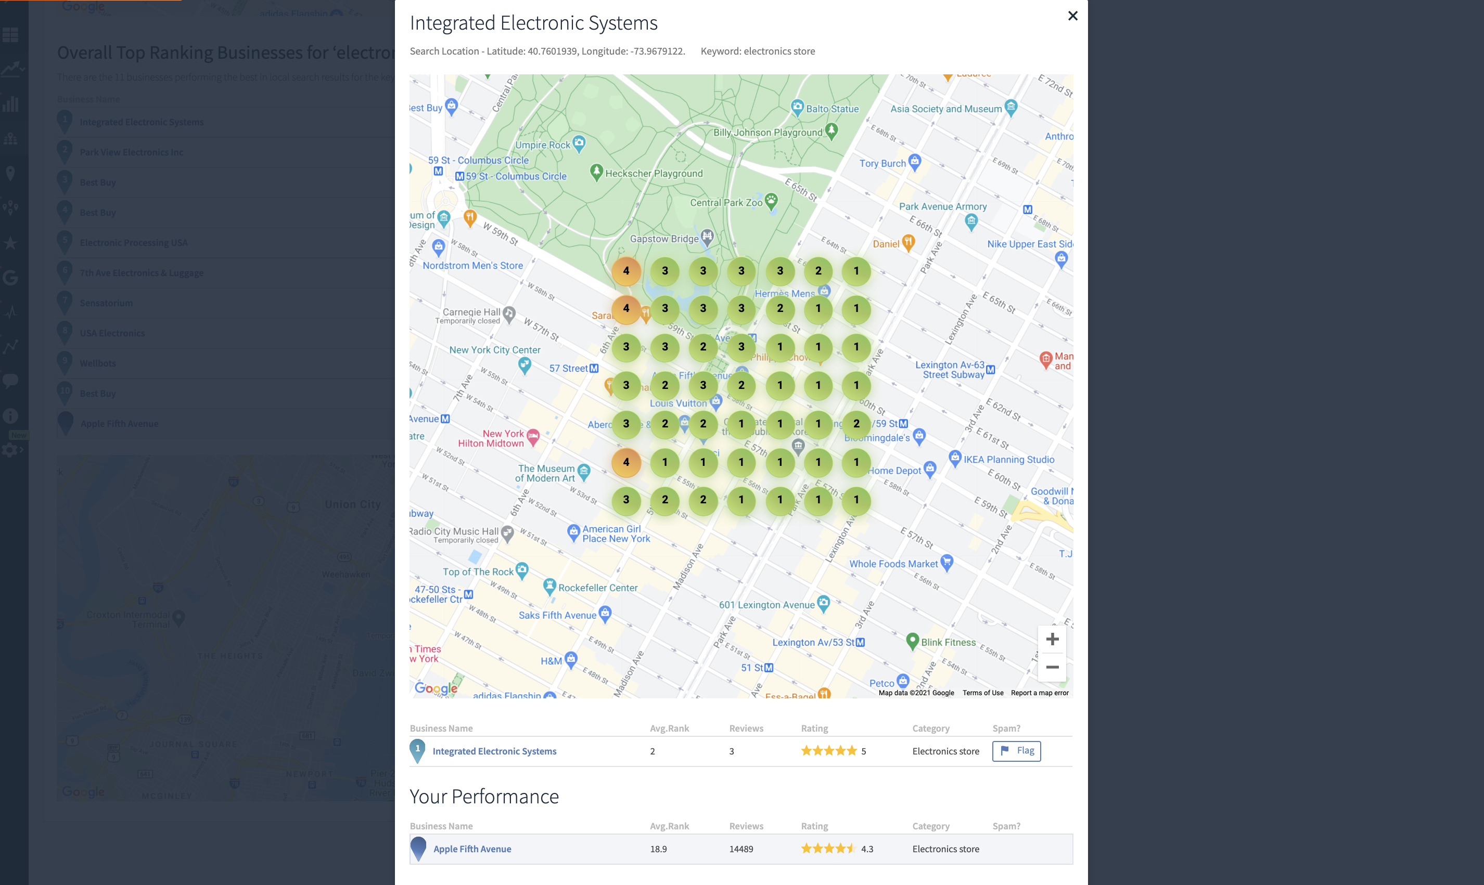Open star icon in left sidebar

click(10, 243)
